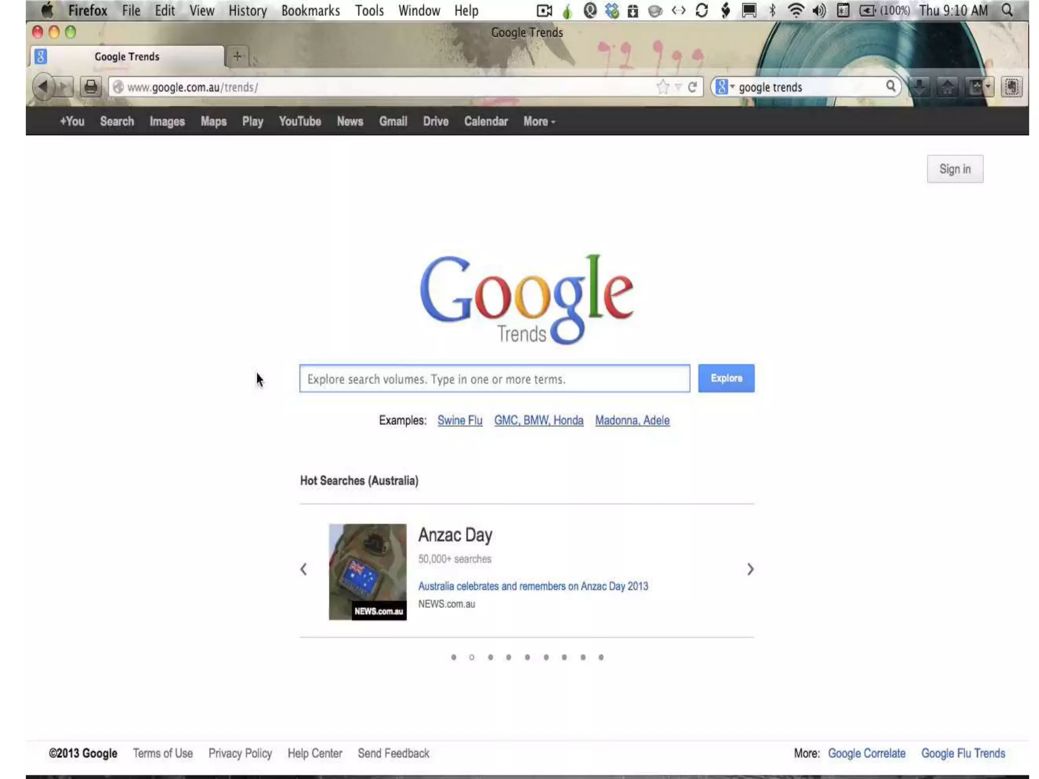
Task: Open the Bookmarks menu
Action: [310, 11]
